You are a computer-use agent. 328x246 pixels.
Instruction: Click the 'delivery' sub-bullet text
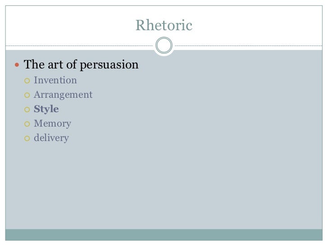pyautogui.click(x=51, y=138)
